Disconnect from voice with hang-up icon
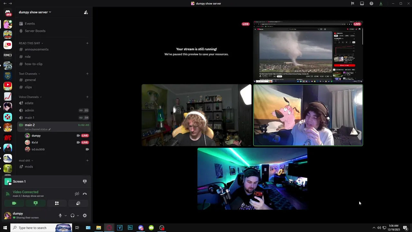Screen dimensions: 412x232 [85, 194]
